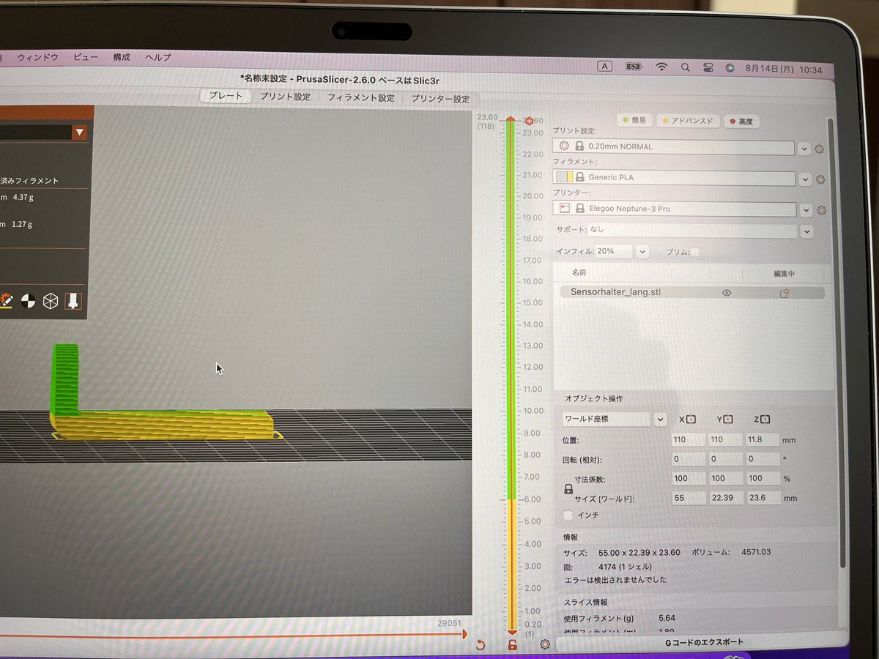This screenshot has width=879, height=659.
Task: Click the filament color swatch beside Generic PLA
Action: (x=564, y=177)
